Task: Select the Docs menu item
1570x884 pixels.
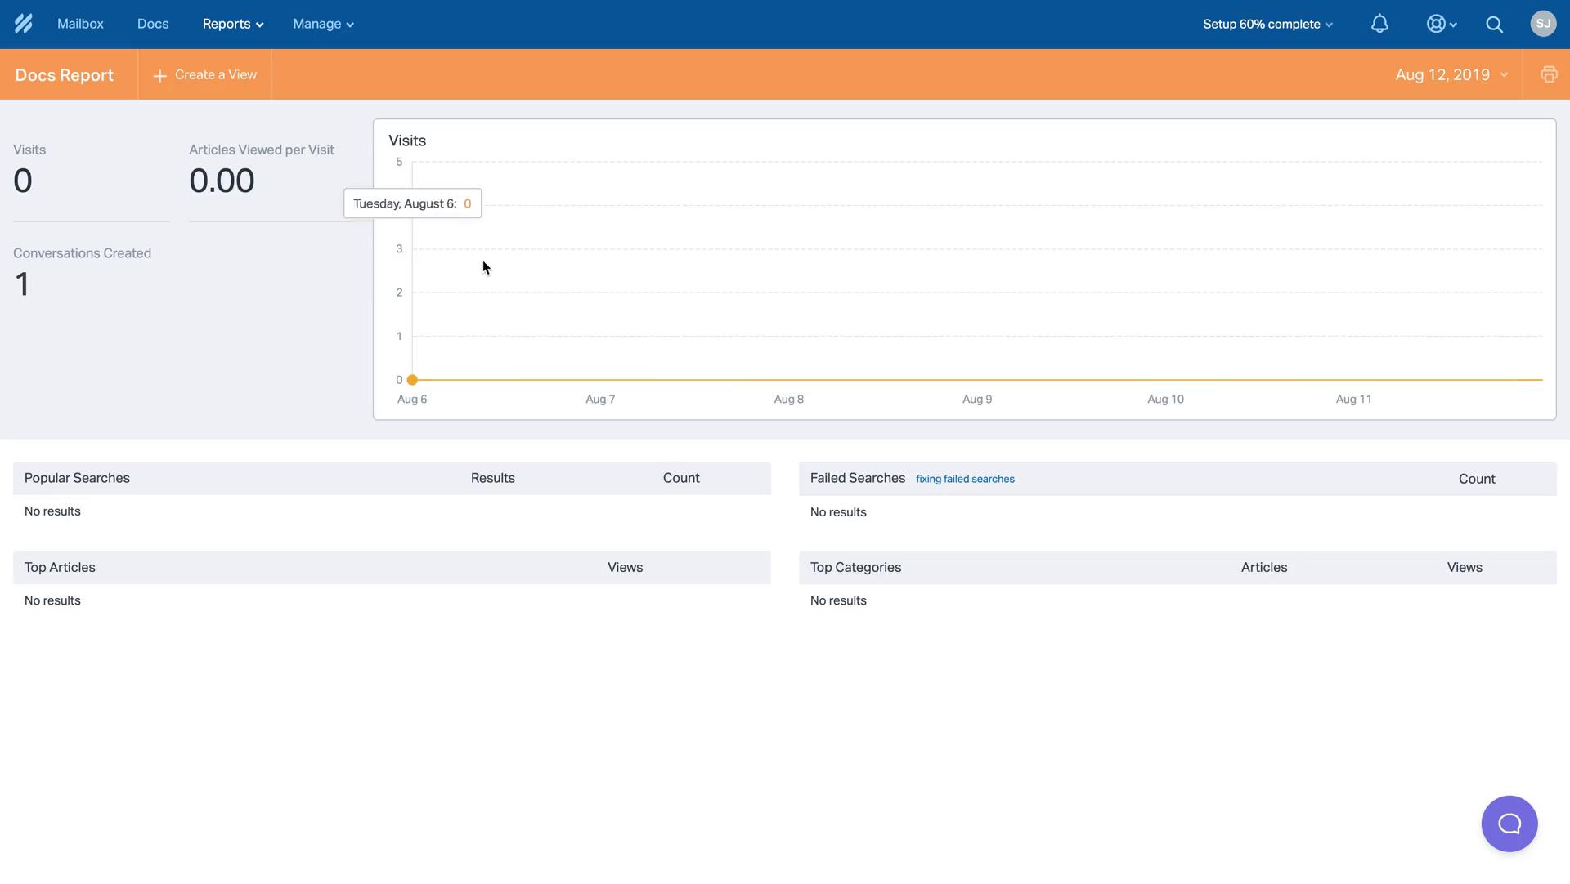Action: tap(152, 24)
